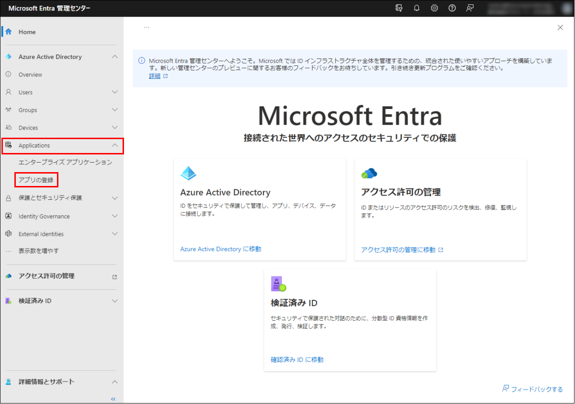
Task: Click the ellipsis icon beside 表示数を増やす
Action: [8, 251]
